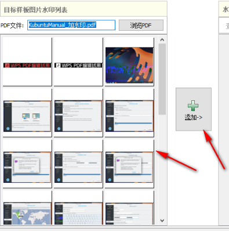Click the scrollbar down arrow
Image resolution: width=229 pixels, height=231 pixels.
[x=162, y=221]
